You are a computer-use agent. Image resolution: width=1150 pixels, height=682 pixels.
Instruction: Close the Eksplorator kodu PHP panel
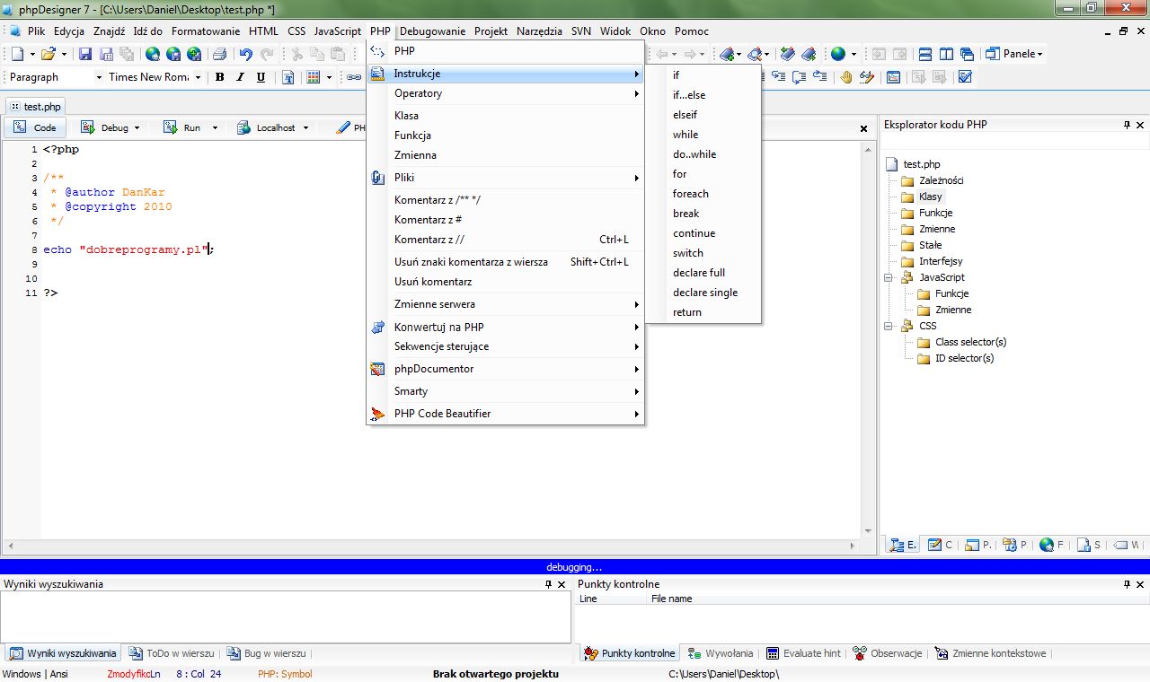click(x=1140, y=125)
